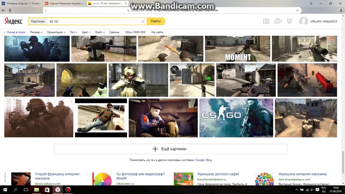Open the taskbar search magnifier
This screenshot has height=194, width=345.
click(15, 190)
